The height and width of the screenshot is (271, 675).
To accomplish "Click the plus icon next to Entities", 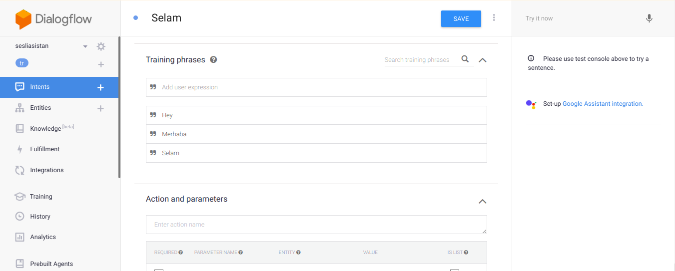I will (x=100, y=108).
